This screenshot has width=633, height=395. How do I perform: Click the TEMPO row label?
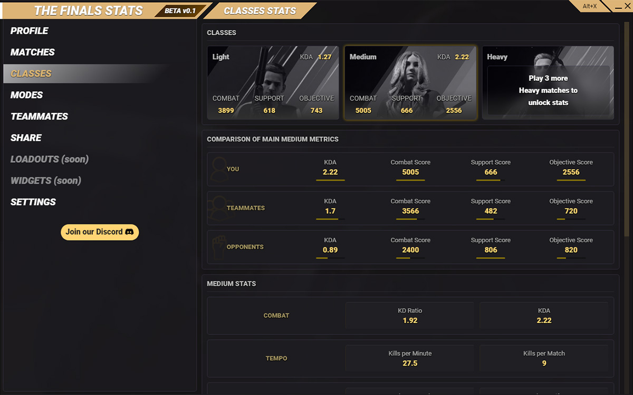[276, 358]
